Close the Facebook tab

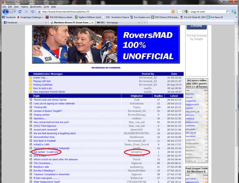click(x=46, y=23)
